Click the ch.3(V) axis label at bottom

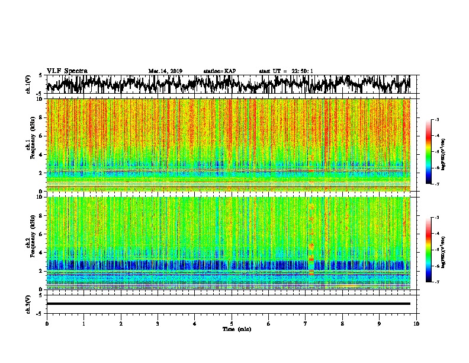28,305
